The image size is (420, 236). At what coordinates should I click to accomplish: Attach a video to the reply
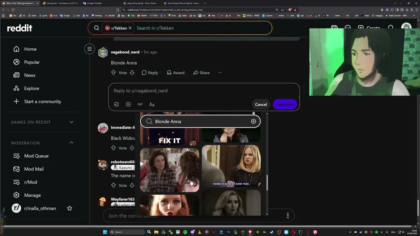pyautogui.click(x=128, y=105)
